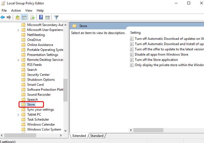
Task: Select the OneDrive folder in the tree
Action: [34, 40]
